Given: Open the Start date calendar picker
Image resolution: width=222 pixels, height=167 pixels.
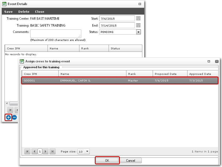Looking at the screenshot, I should click(x=138, y=19).
